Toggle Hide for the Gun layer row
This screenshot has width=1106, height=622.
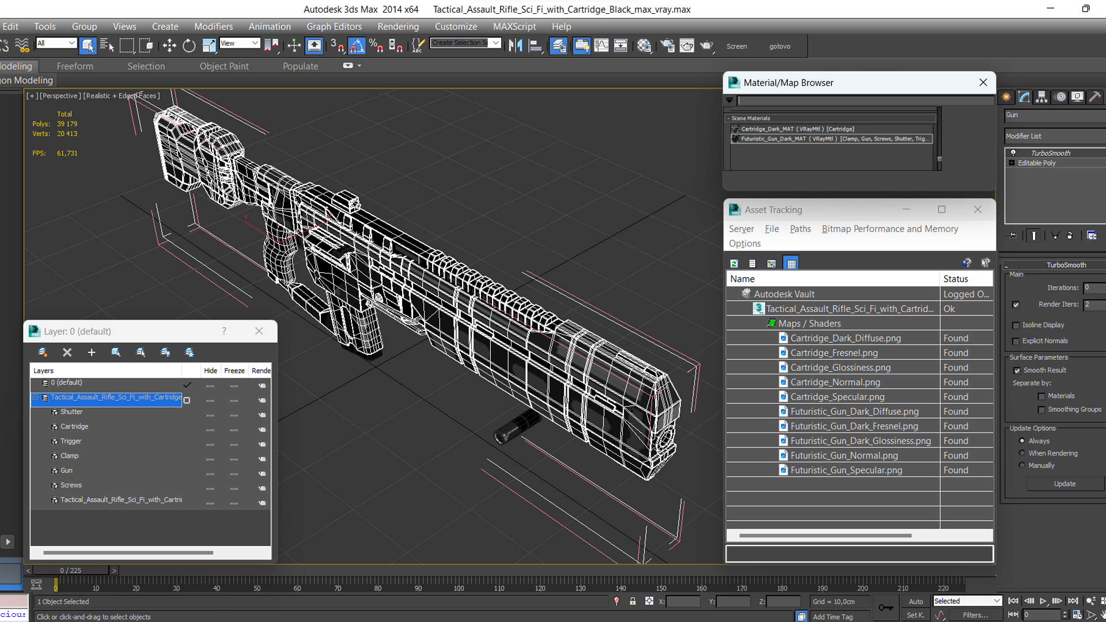click(210, 474)
